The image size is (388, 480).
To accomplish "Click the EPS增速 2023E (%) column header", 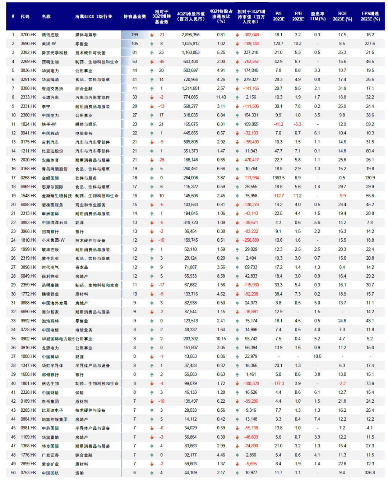I will pos(370,17).
